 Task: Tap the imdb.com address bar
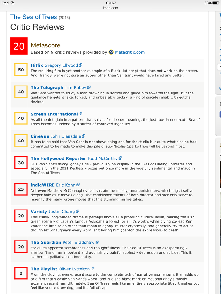click(110, 8)
